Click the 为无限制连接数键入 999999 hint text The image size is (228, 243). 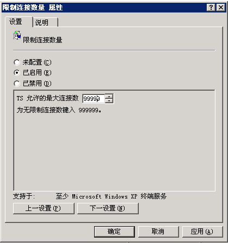click(59, 110)
